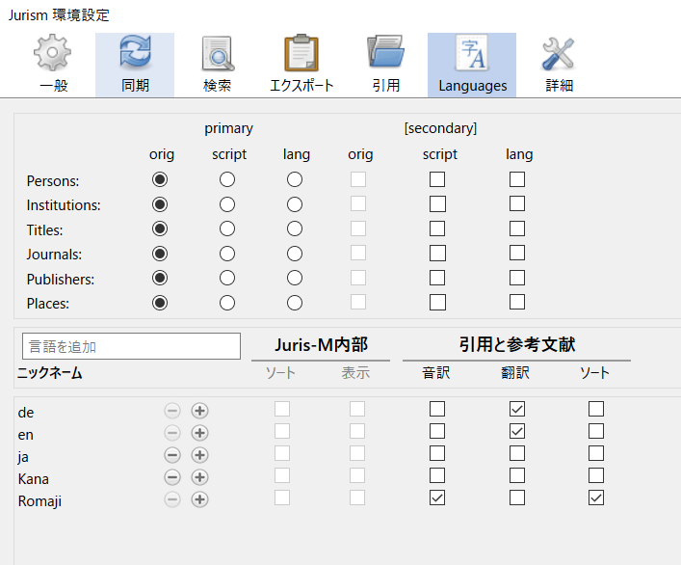This screenshot has width=681, height=565.
Task: Check citation ソート (sort) for en
Action: click(x=596, y=431)
